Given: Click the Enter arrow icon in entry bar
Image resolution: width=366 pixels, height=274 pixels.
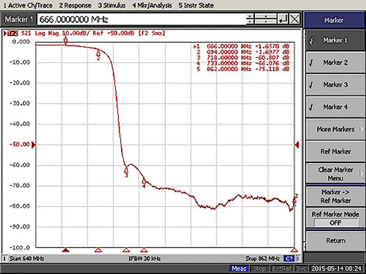Looking at the screenshot, I should (283, 19).
